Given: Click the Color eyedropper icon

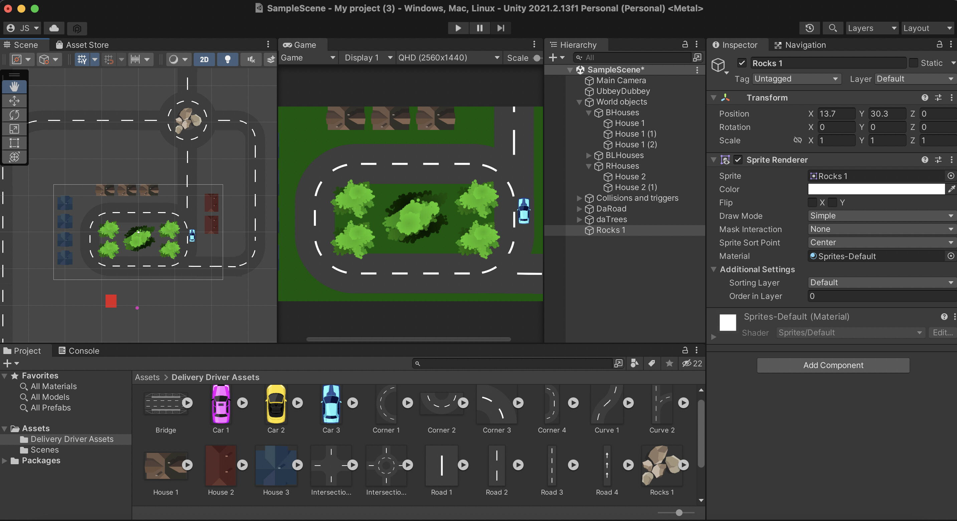Looking at the screenshot, I should tap(951, 189).
